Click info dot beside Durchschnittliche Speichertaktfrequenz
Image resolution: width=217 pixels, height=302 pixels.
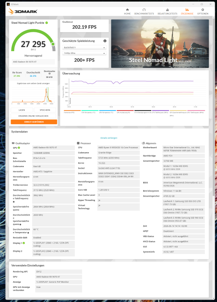coord(20,225)
